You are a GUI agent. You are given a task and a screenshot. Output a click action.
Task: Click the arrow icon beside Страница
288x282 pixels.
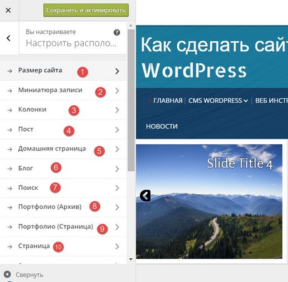coord(9,247)
